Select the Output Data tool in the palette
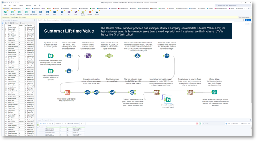257x141 pixels. coord(19,13)
